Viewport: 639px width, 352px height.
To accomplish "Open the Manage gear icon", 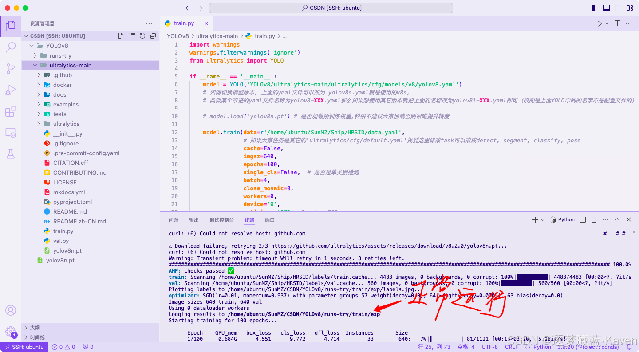I will click(11, 332).
